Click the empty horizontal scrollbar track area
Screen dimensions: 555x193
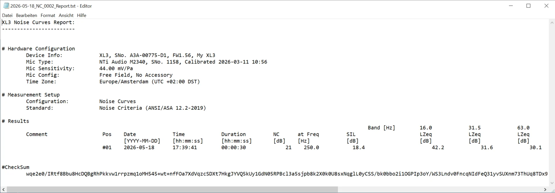440,190
